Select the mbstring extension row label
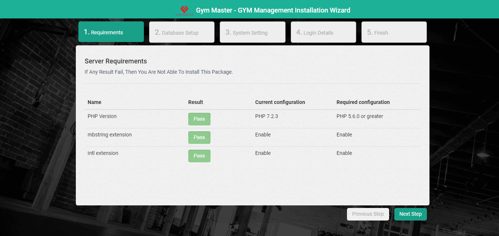The width and height of the screenshot is (499, 236). [109, 135]
